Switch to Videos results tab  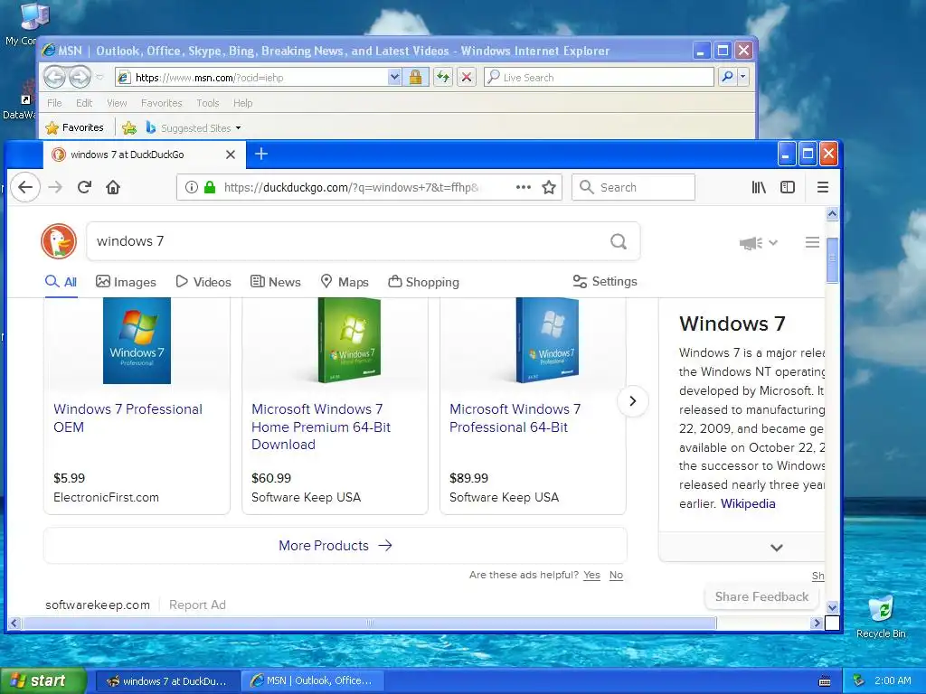point(203,282)
